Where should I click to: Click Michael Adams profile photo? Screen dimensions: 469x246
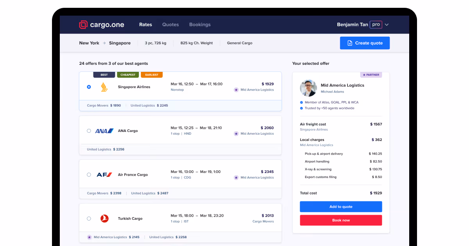[308, 88]
